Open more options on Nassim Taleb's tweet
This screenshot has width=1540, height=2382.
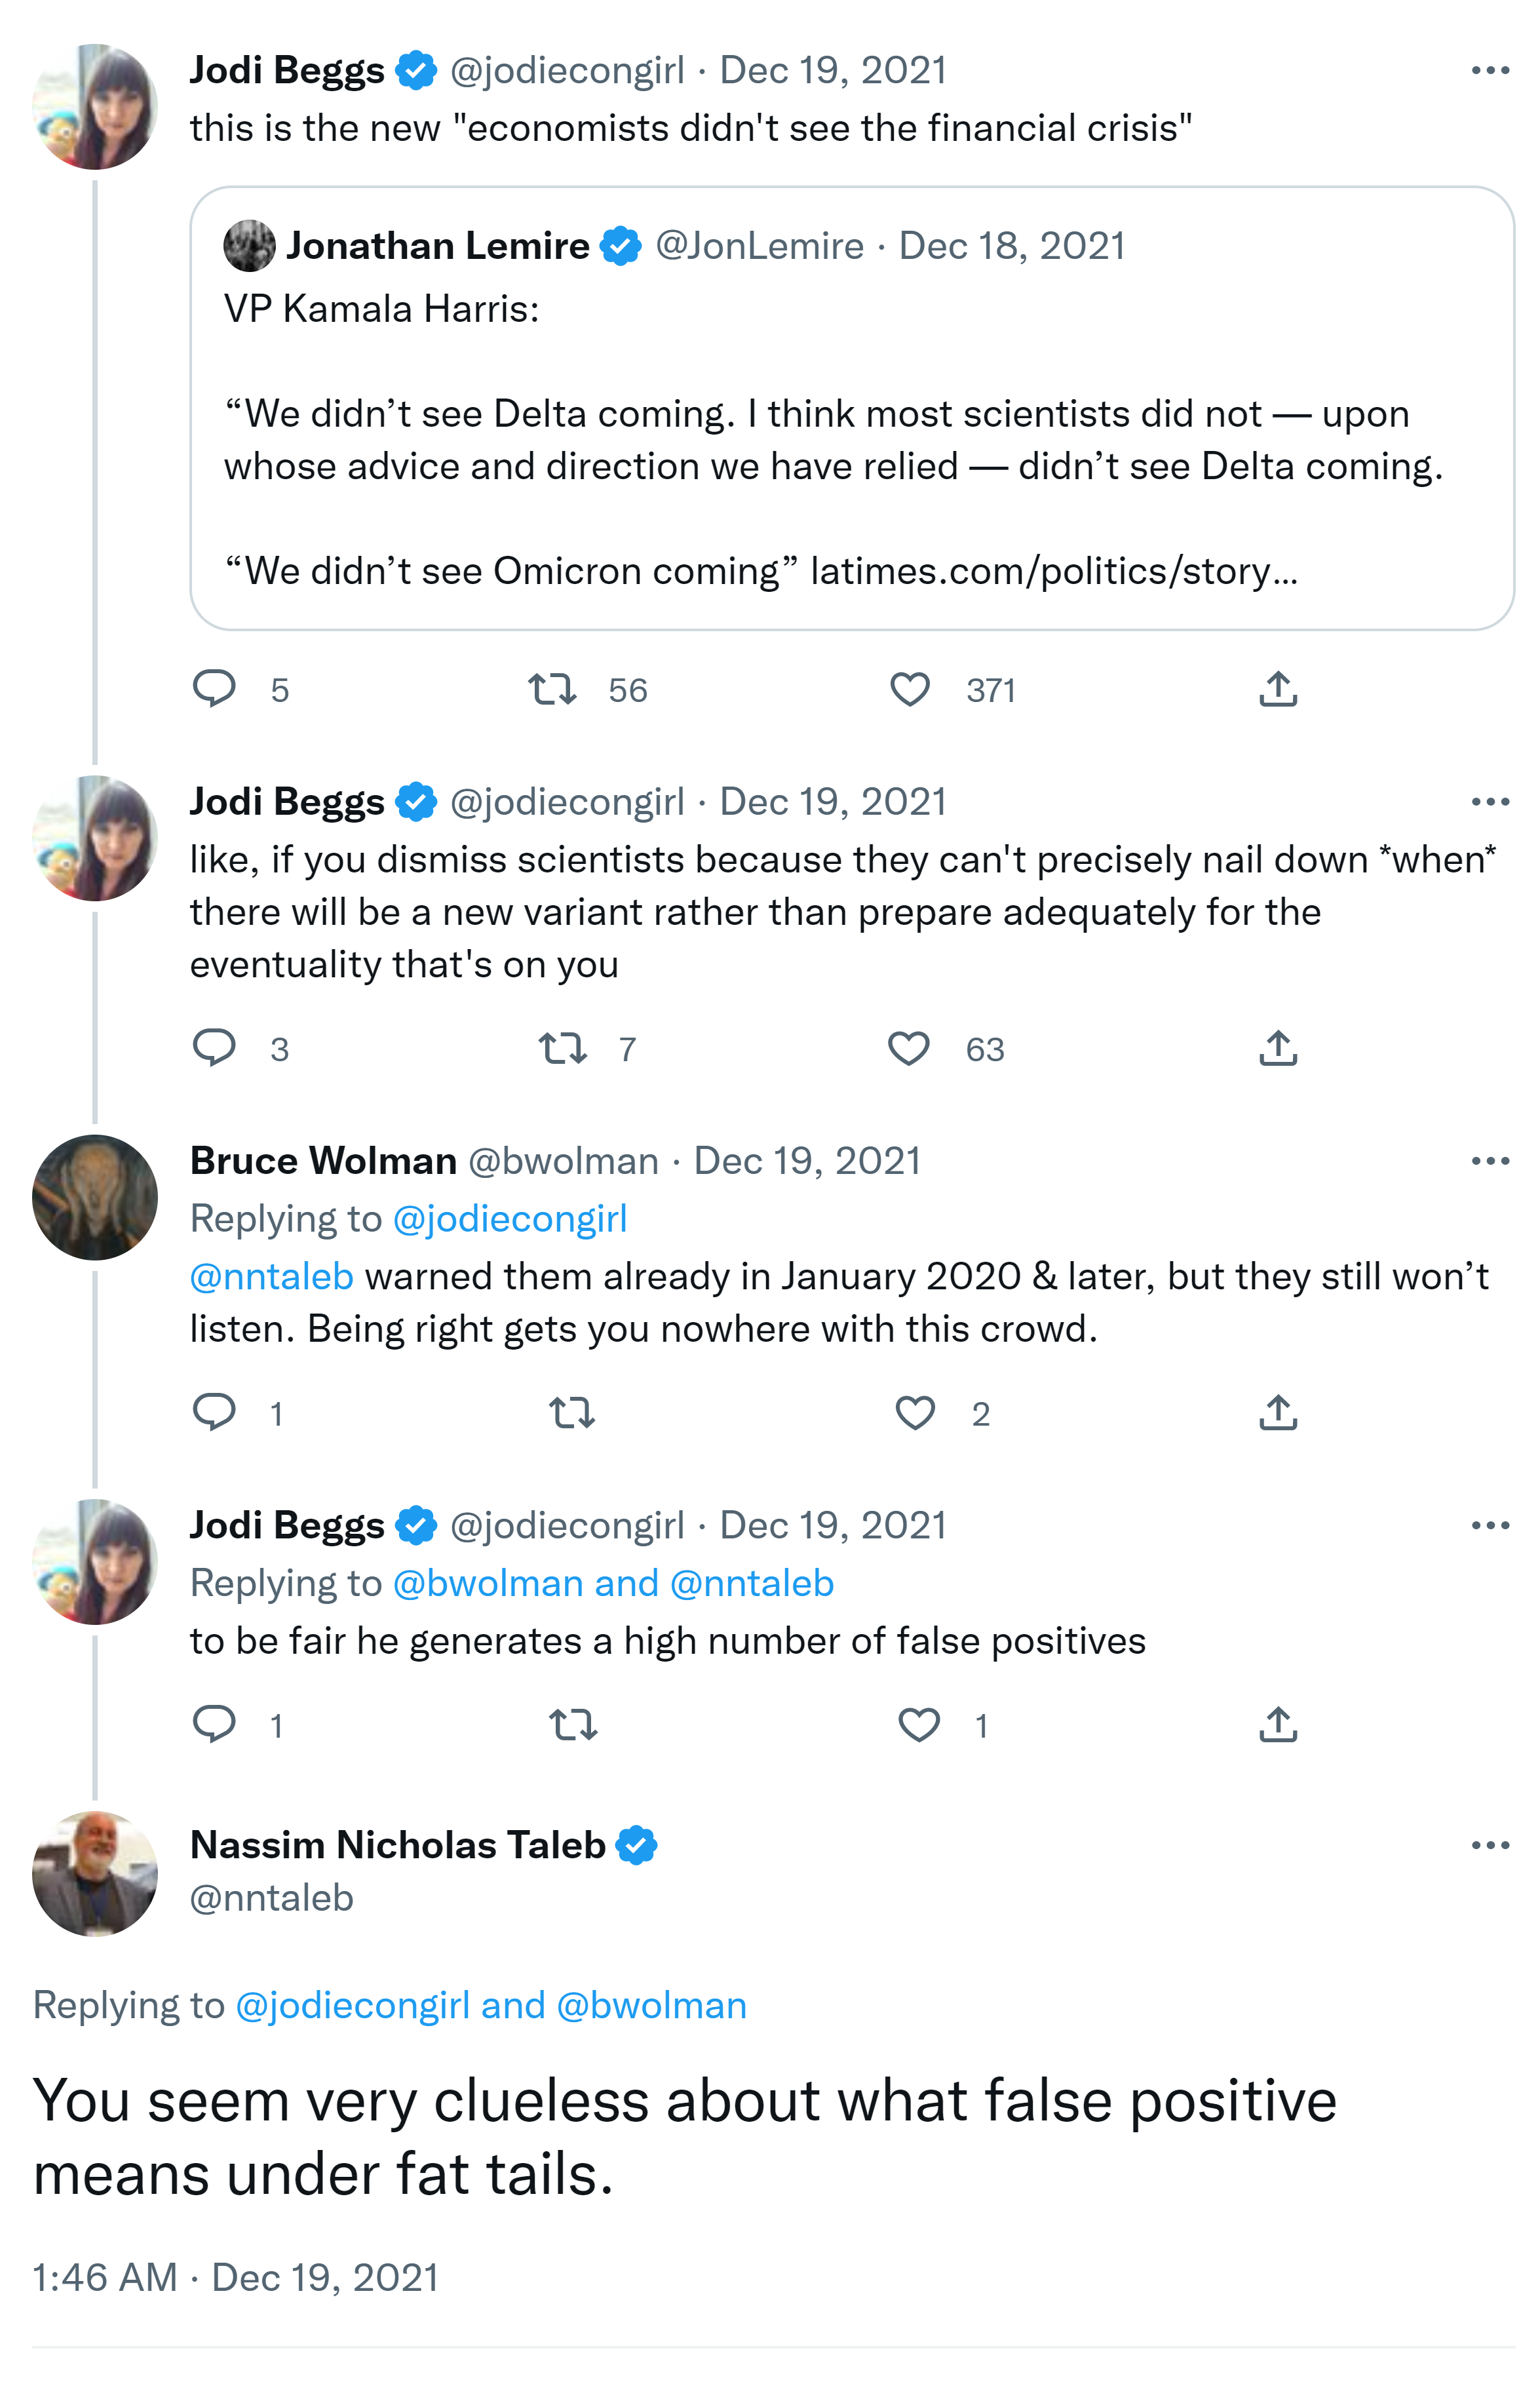point(1490,1845)
